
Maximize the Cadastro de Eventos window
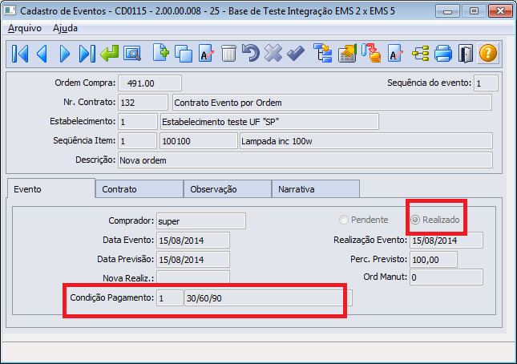point(474,11)
